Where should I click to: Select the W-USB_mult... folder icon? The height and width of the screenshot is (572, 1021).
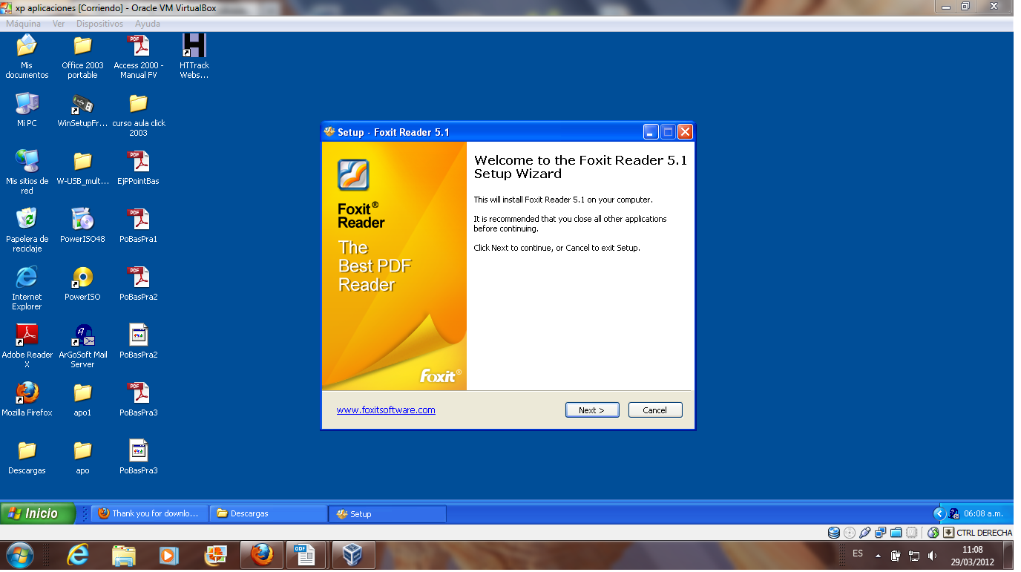pos(82,168)
